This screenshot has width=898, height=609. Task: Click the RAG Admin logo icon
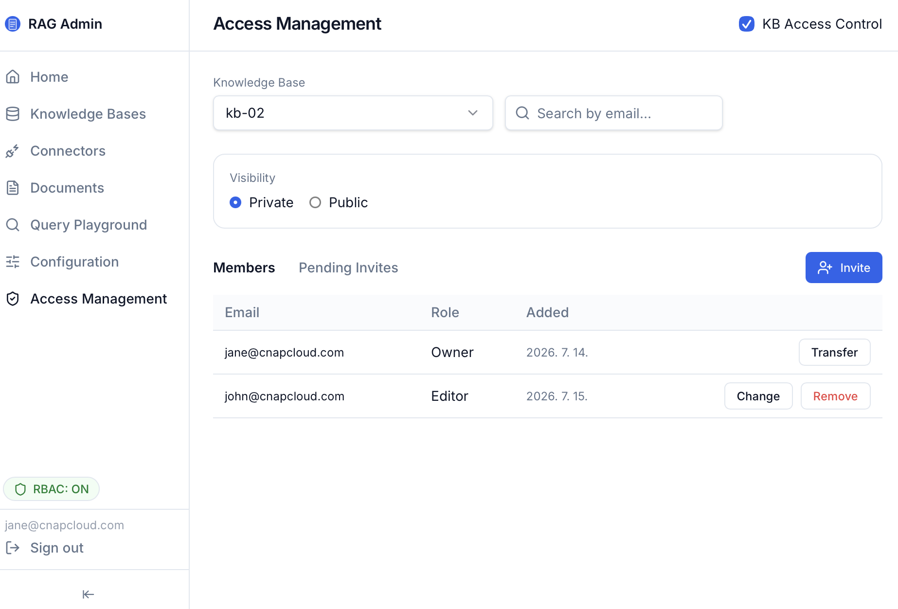(13, 24)
